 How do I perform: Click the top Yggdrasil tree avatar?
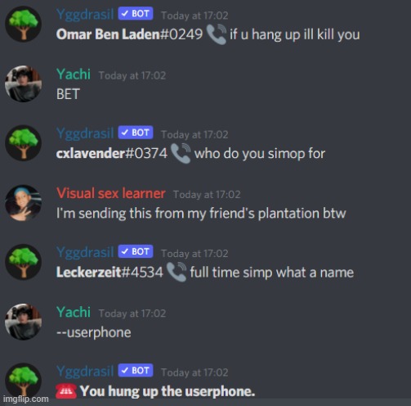pos(24,25)
